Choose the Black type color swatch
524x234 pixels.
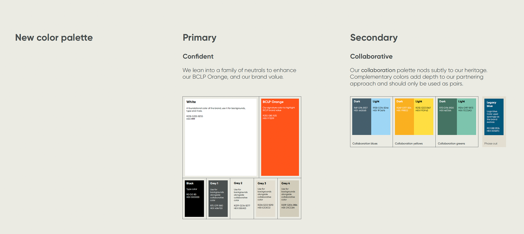tap(194, 199)
